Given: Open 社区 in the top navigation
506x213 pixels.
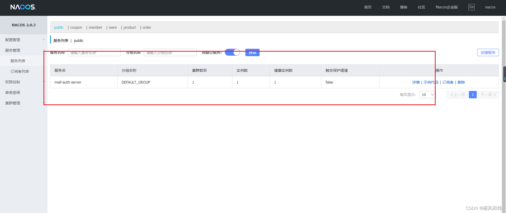Looking at the screenshot, I should pos(422,7).
